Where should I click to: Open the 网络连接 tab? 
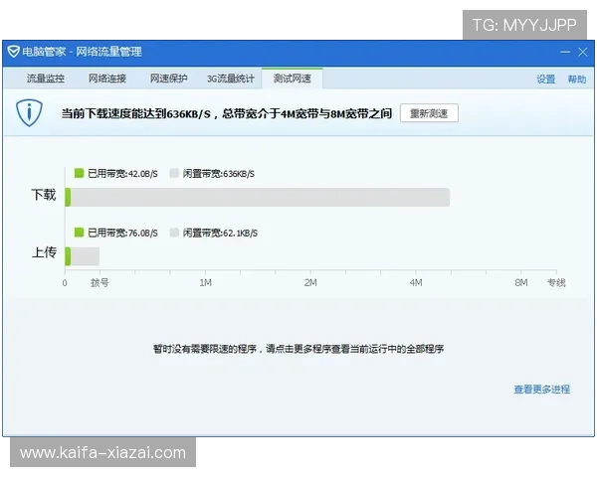point(107,79)
